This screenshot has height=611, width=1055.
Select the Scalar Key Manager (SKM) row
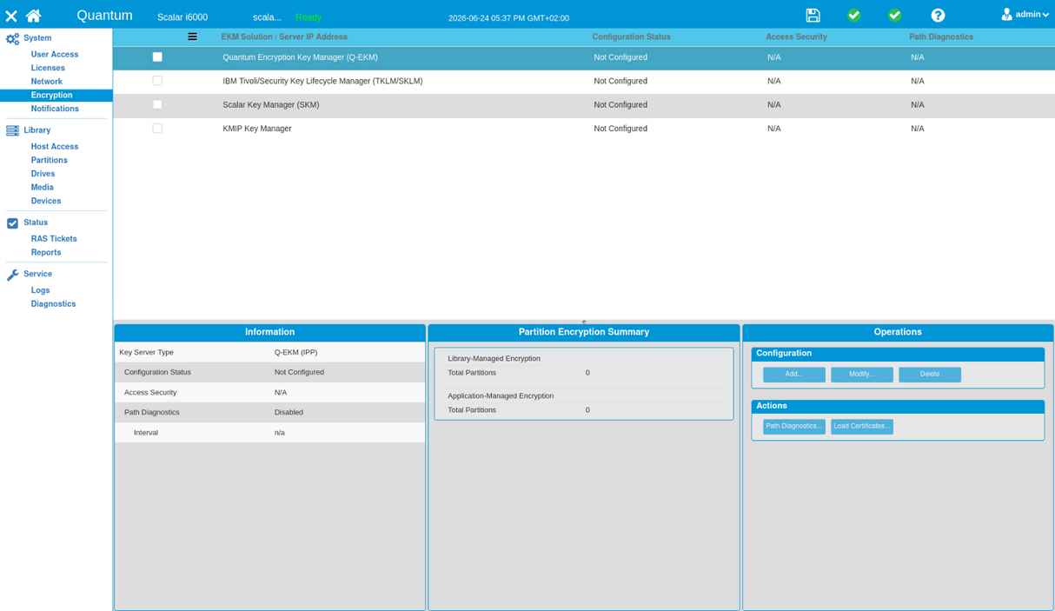584,105
